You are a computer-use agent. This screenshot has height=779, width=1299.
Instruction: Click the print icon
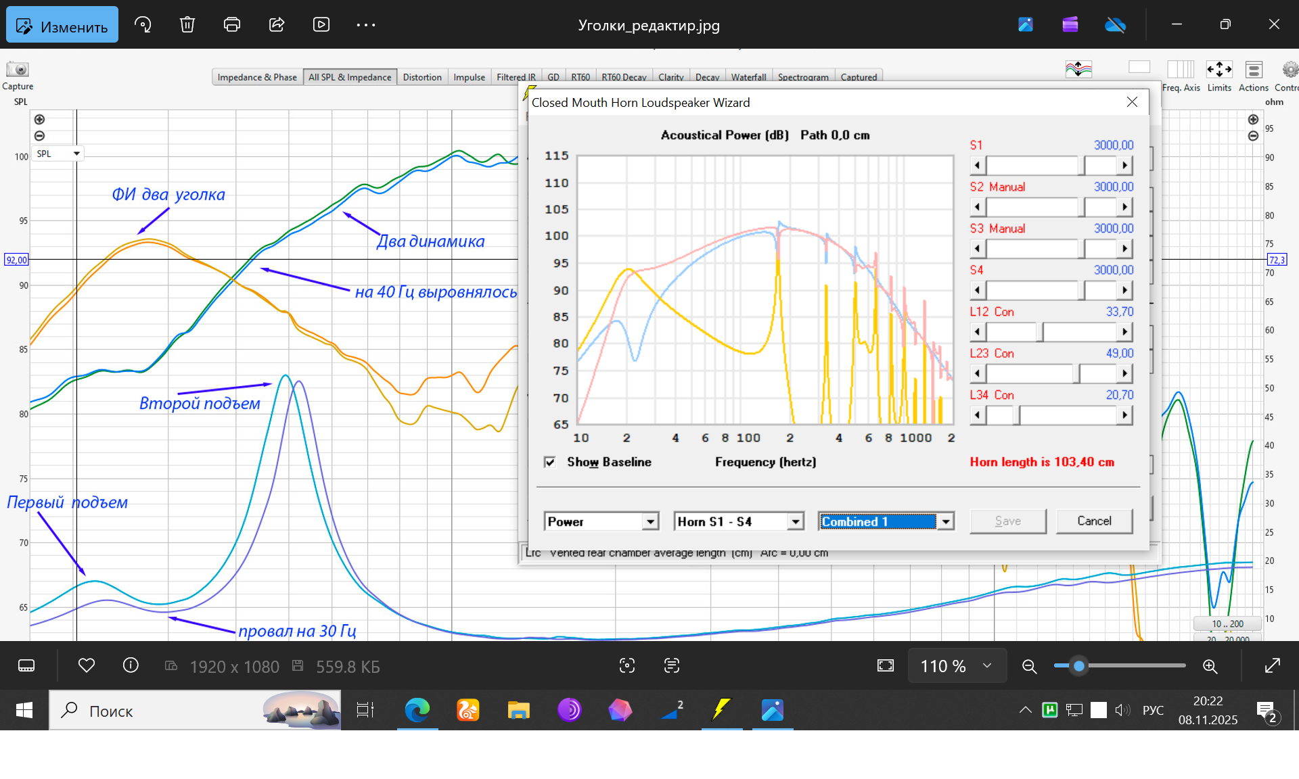click(232, 25)
